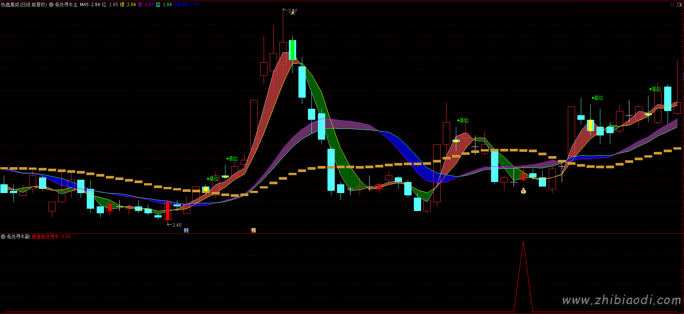Click the orange 榜 marker icon

pyautogui.click(x=253, y=230)
